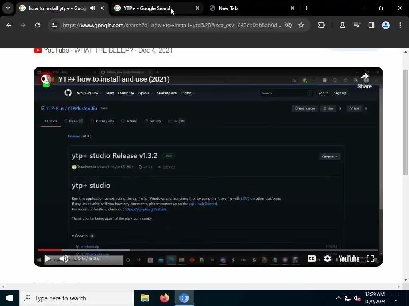Open the Chrome profile avatar

point(386,25)
